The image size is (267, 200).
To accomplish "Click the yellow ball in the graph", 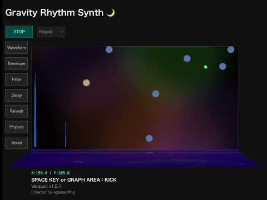I will pyautogui.click(x=86, y=83).
